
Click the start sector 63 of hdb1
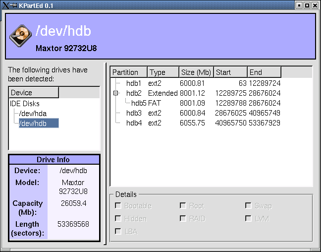click(x=243, y=83)
